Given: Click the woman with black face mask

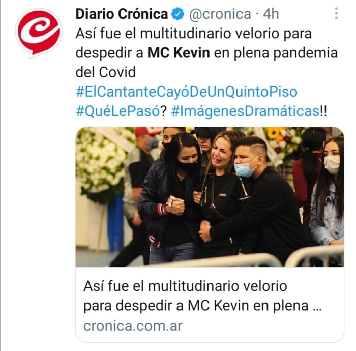Looking at the screenshot, I should click(172, 197).
